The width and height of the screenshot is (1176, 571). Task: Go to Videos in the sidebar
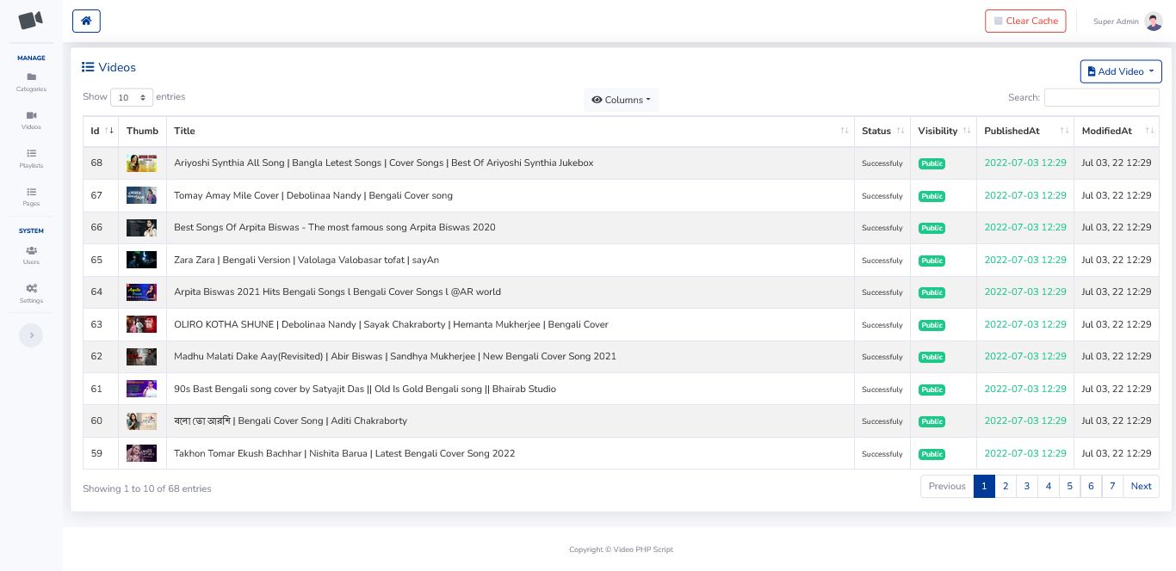point(31,120)
